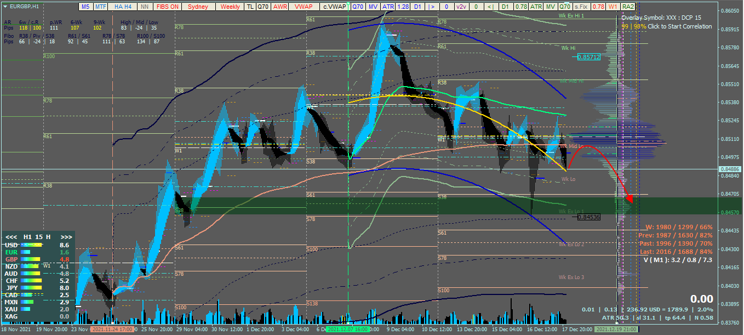
Task: Click 'Click to Start Correlation' text
Action: pos(679,26)
